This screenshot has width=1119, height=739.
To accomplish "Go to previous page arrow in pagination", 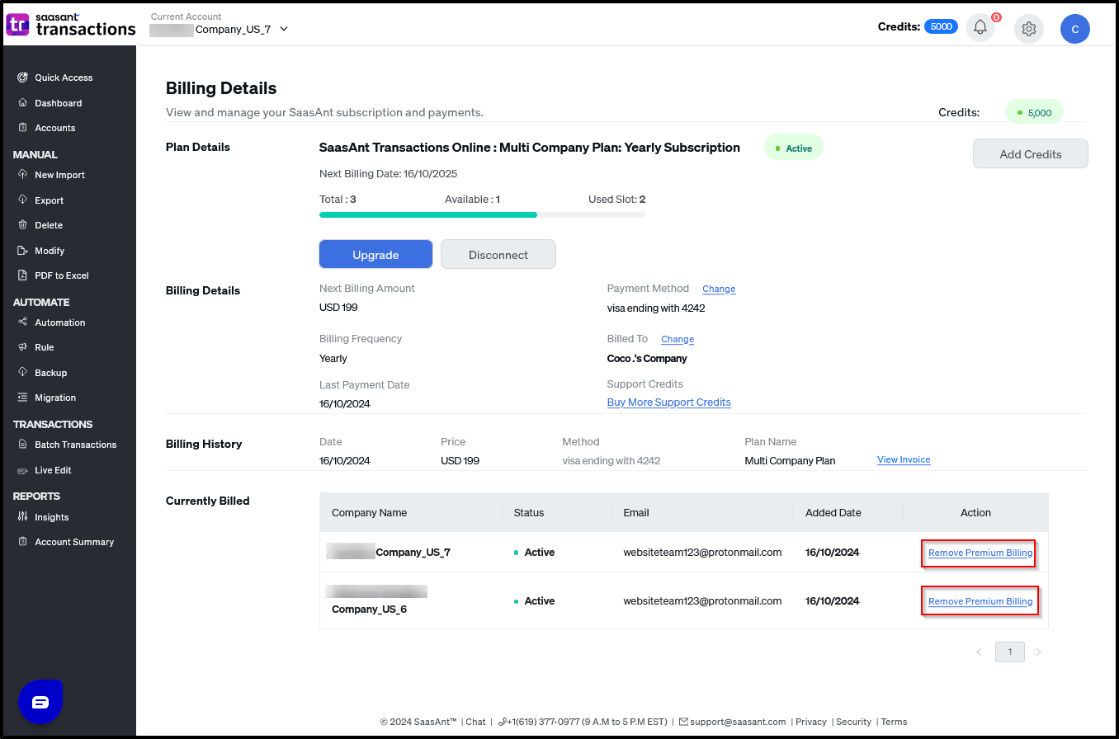I will pos(979,652).
